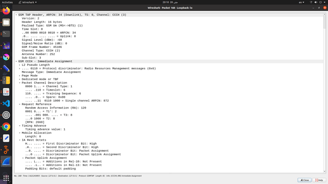328x184 pixels.
Task: Select 'Single channel ARFCN: 872' row
Action: click(x=169, y=101)
